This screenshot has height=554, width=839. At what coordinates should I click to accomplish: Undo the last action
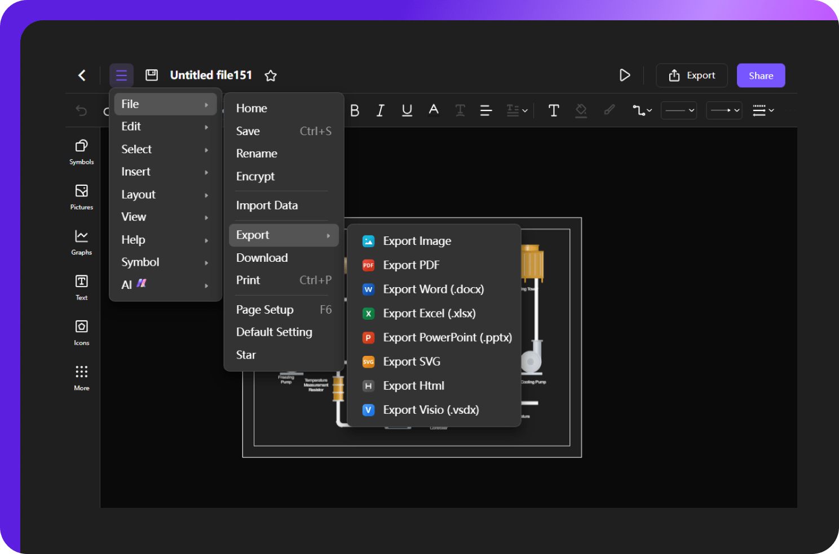pyautogui.click(x=82, y=110)
